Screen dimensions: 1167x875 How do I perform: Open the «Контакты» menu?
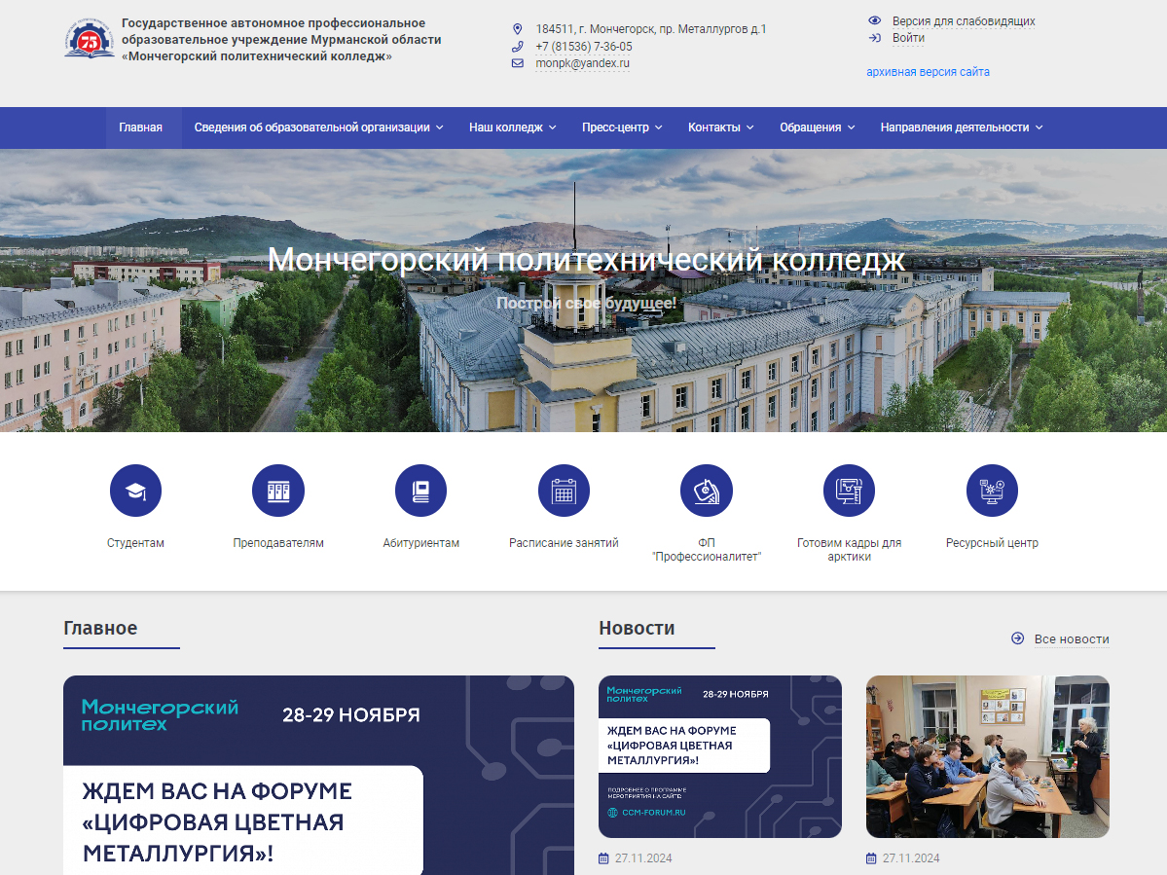[720, 128]
